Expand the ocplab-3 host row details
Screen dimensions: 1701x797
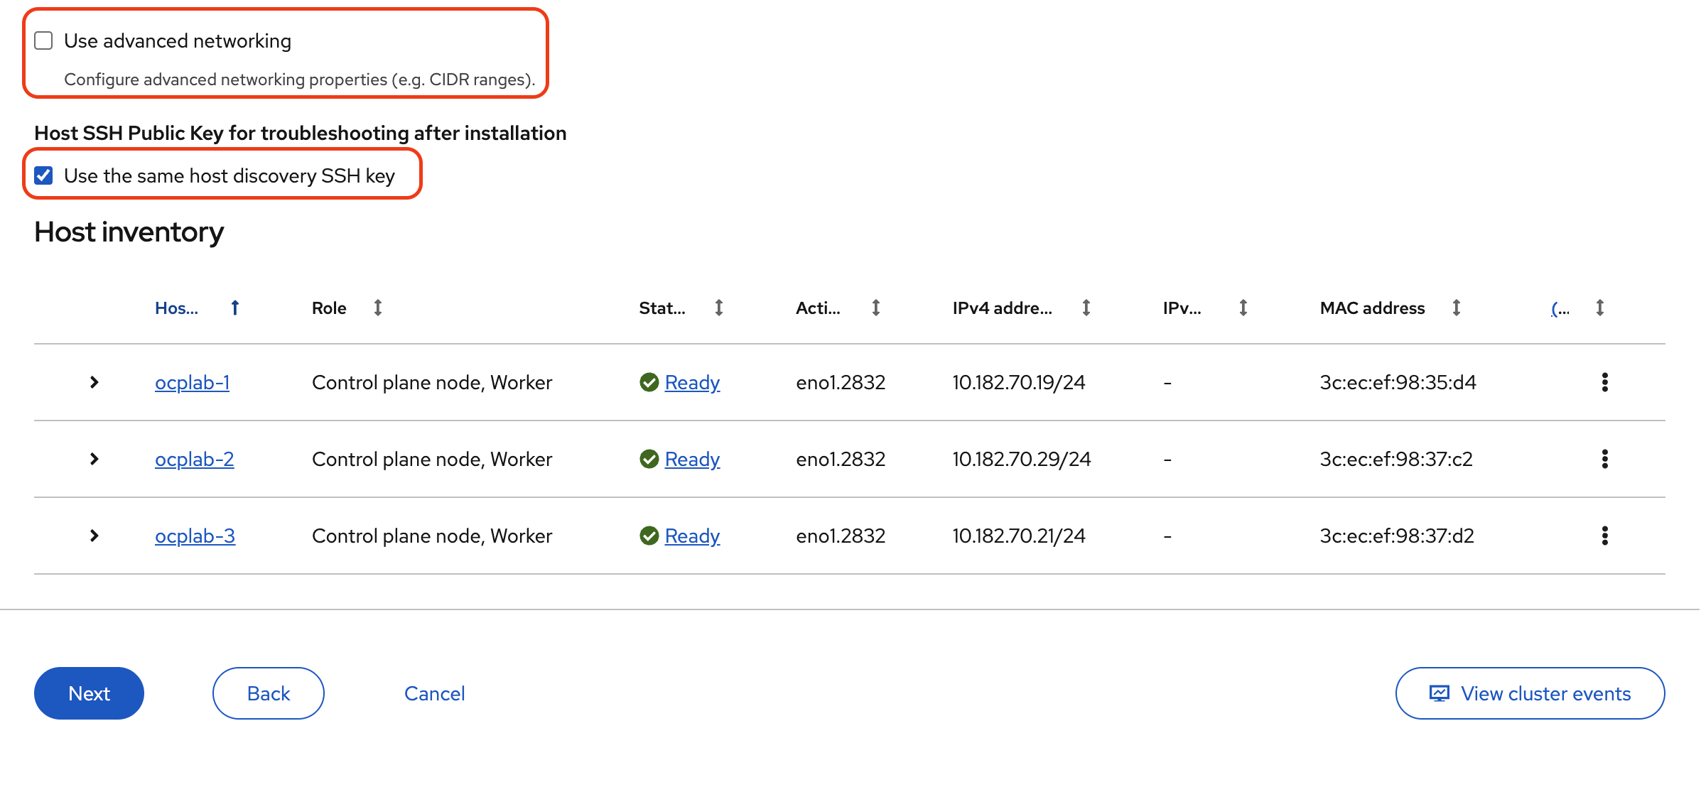(x=94, y=536)
